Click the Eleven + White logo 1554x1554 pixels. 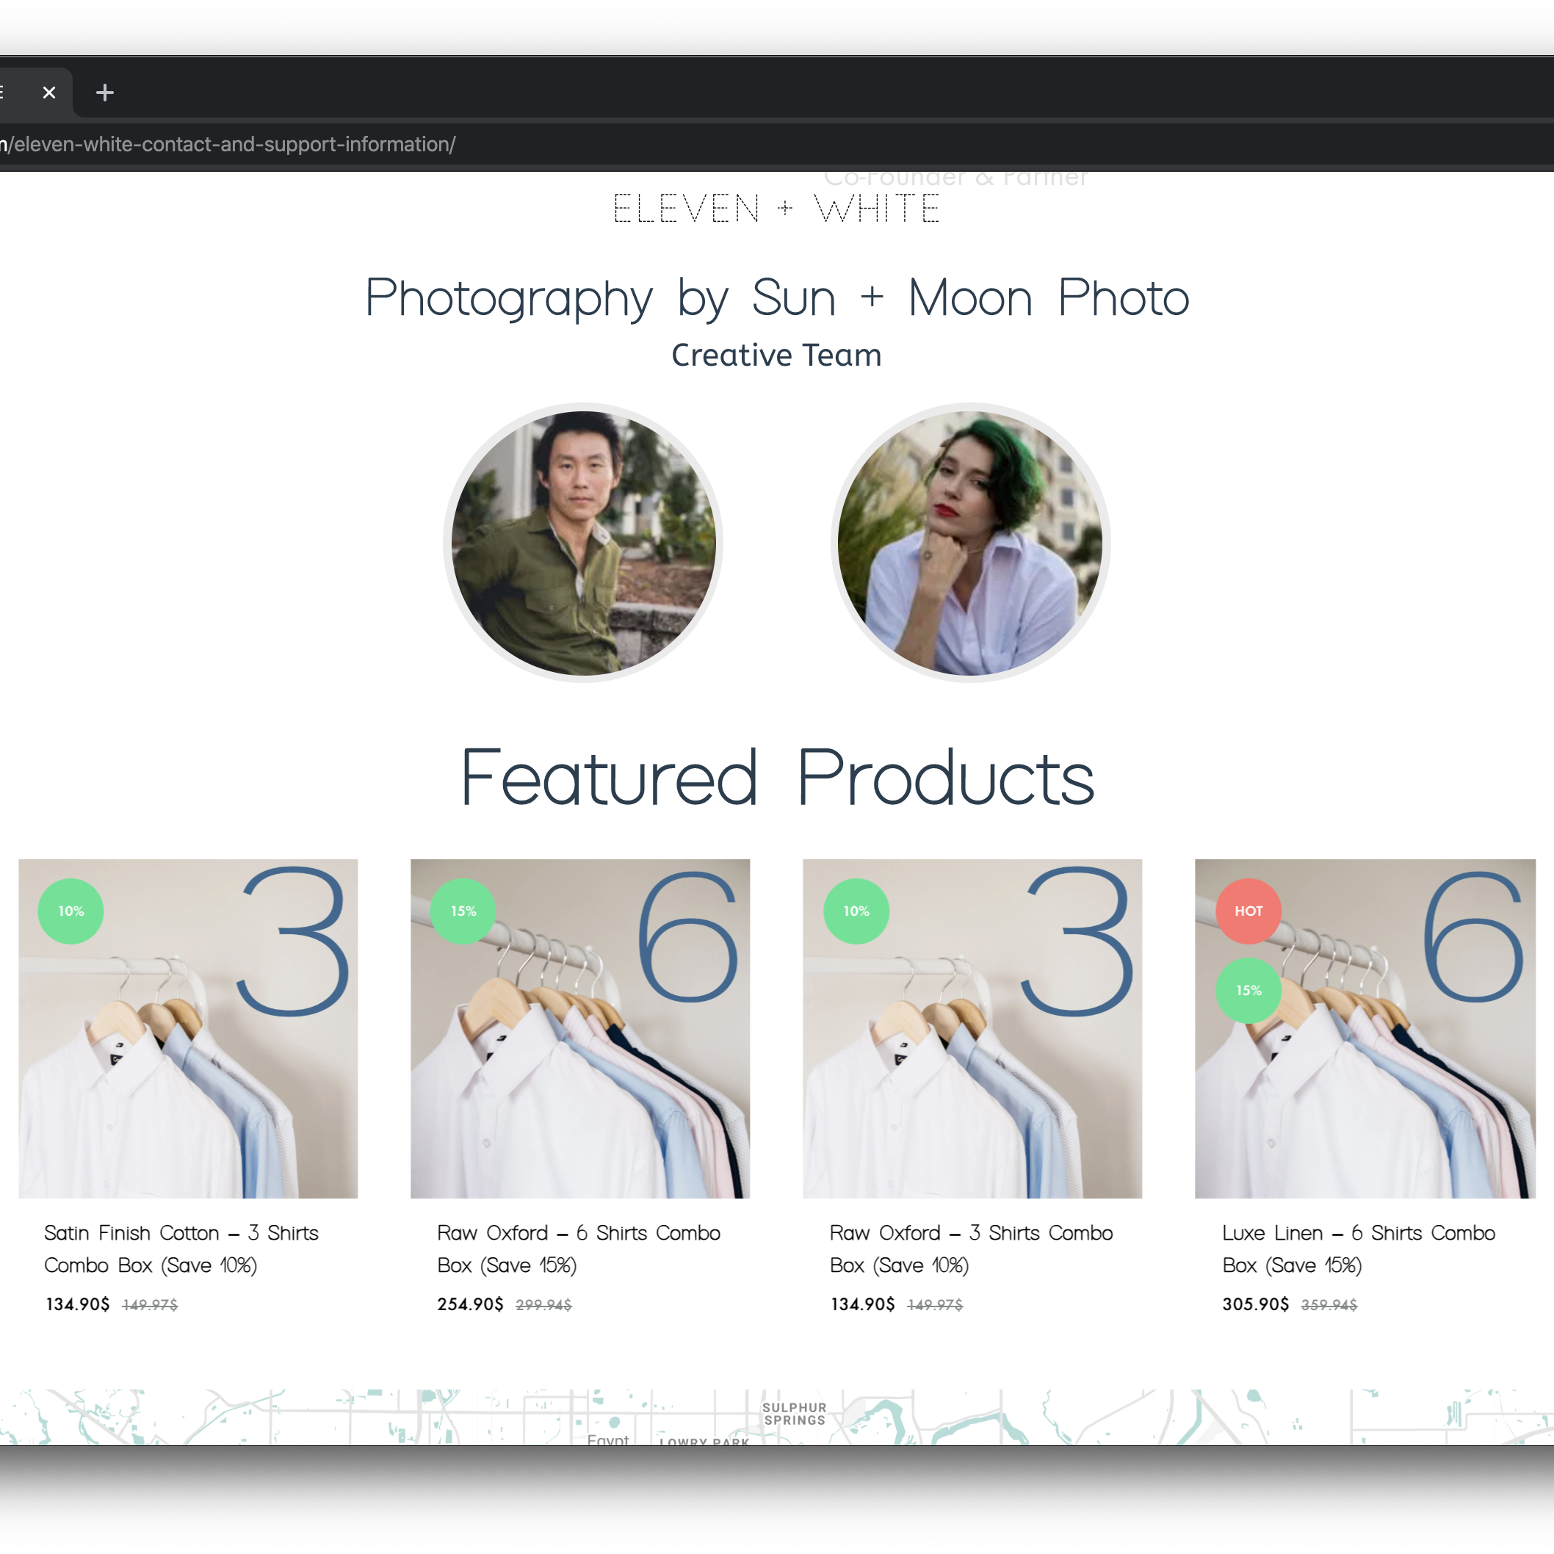(776, 209)
